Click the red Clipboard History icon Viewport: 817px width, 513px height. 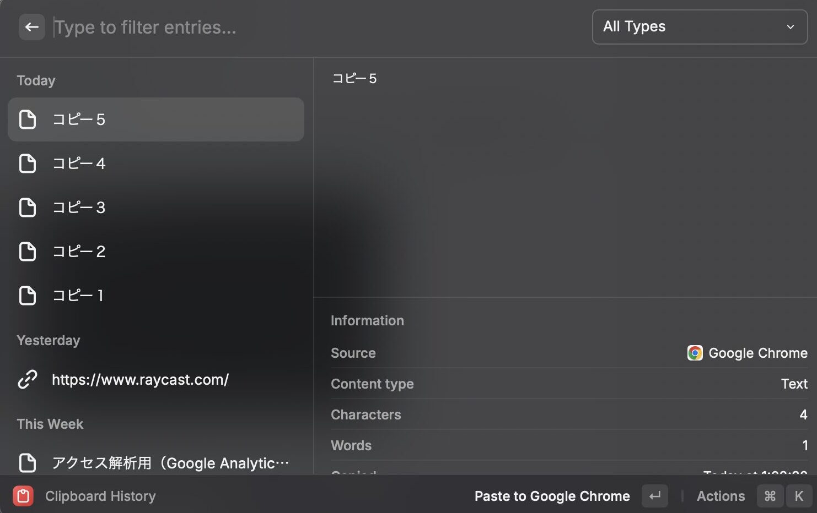(23, 496)
